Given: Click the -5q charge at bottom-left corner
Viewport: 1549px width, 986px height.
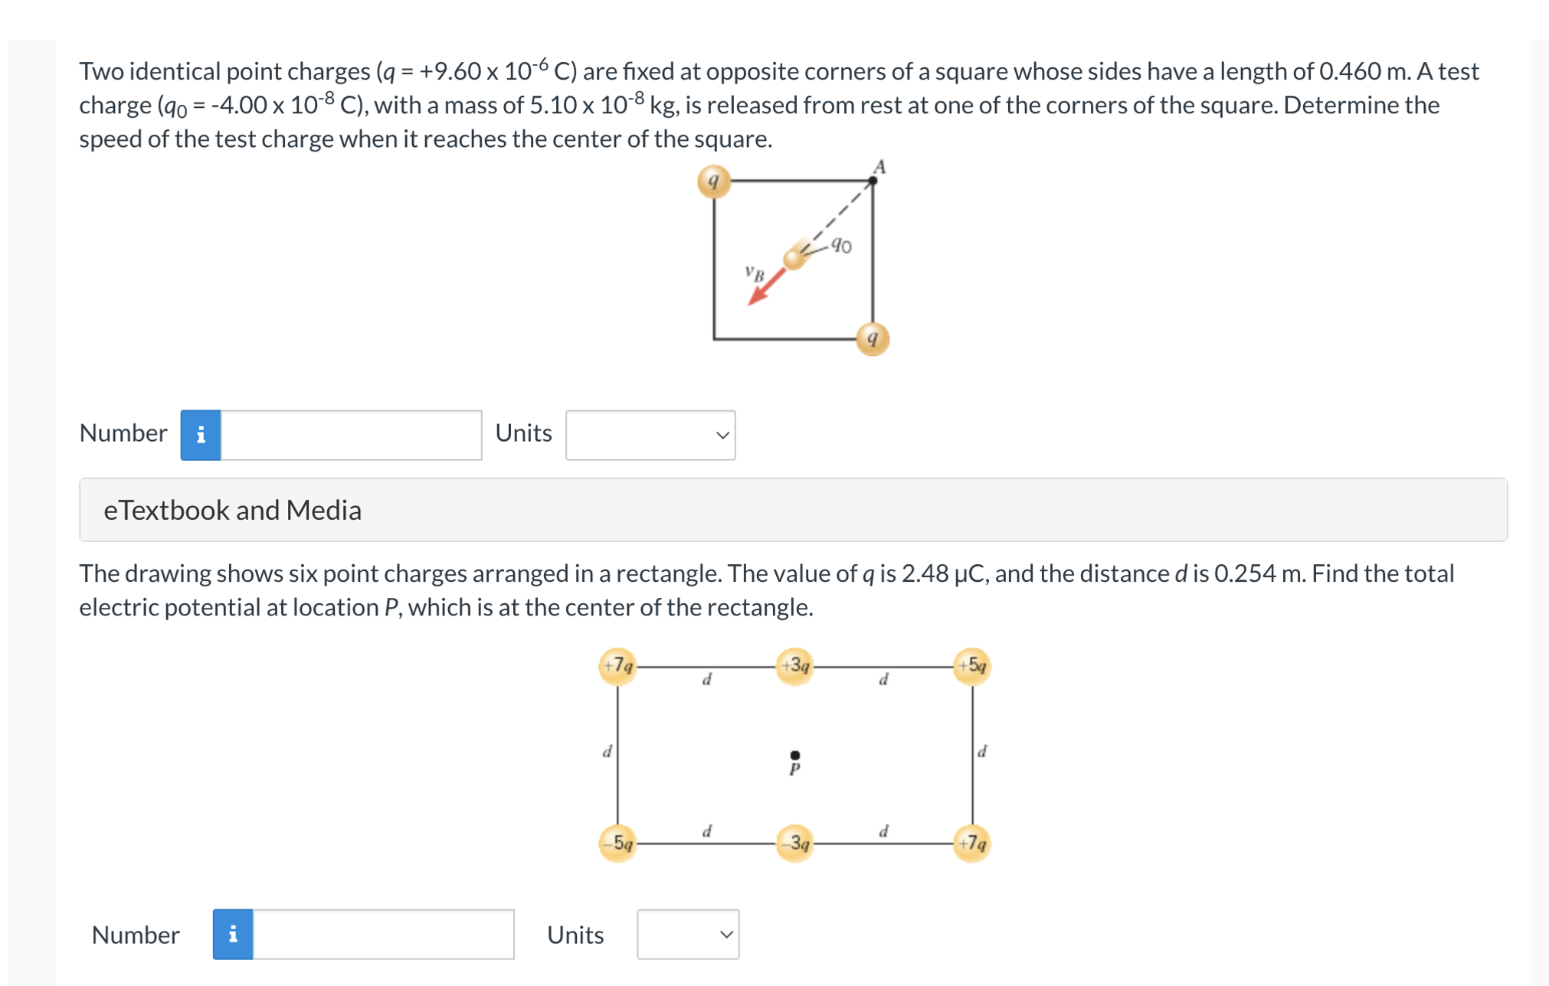Looking at the screenshot, I should pyautogui.click(x=617, y=842).
